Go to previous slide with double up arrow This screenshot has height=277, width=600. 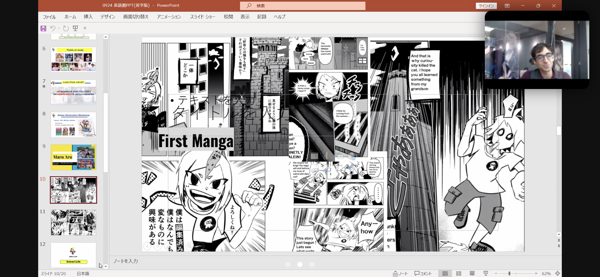(x=558, y=240)
